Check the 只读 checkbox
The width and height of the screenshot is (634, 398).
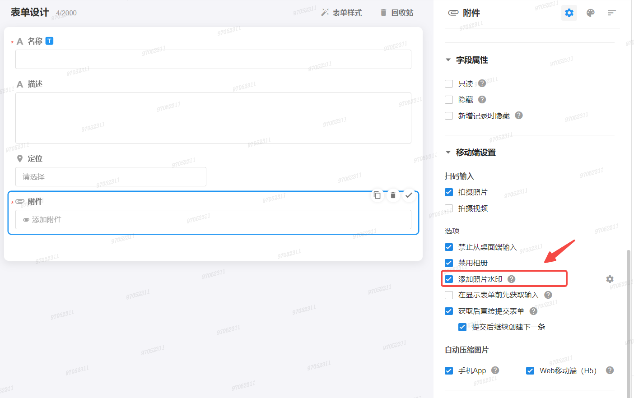[448, 83]
